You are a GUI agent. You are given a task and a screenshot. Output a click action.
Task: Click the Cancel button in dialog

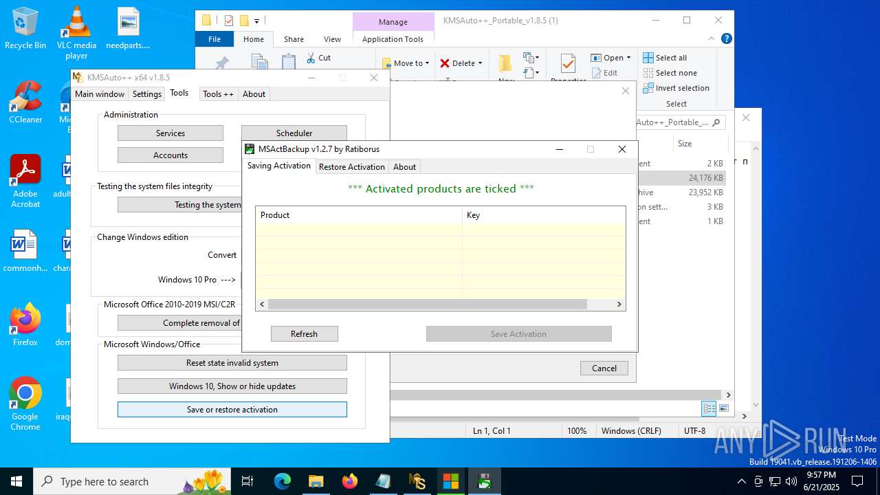tap(604, 368)
